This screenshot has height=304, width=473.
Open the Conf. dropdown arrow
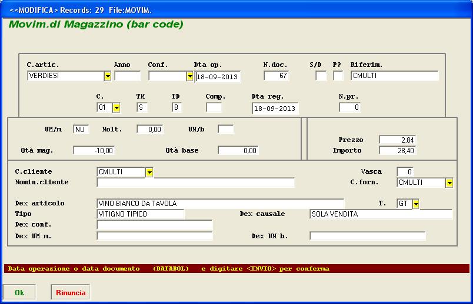pyautogui.click(x=190, y=76)
